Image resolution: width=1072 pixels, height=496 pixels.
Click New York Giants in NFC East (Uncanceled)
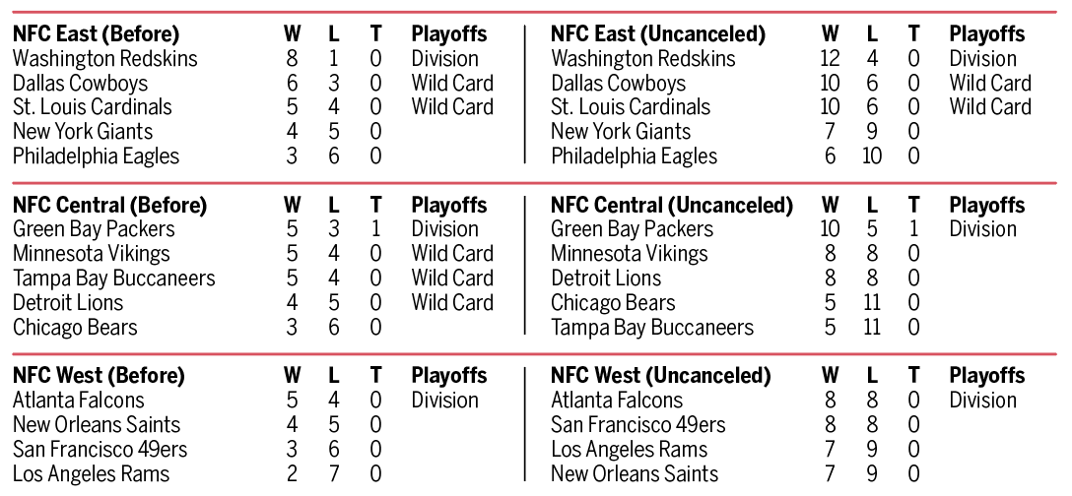(x=621, y=131)
